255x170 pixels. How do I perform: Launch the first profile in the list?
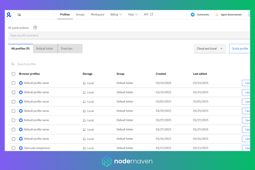click(246, 83)
